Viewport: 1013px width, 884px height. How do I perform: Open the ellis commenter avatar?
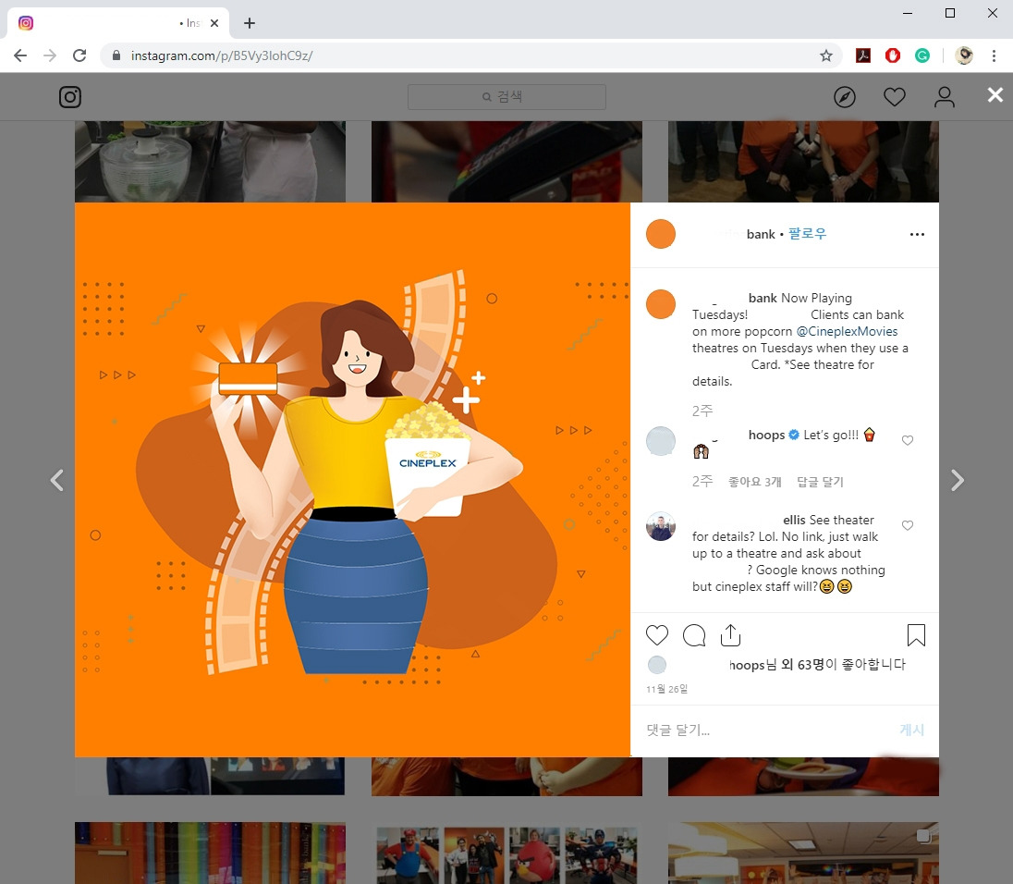point(660,526)
